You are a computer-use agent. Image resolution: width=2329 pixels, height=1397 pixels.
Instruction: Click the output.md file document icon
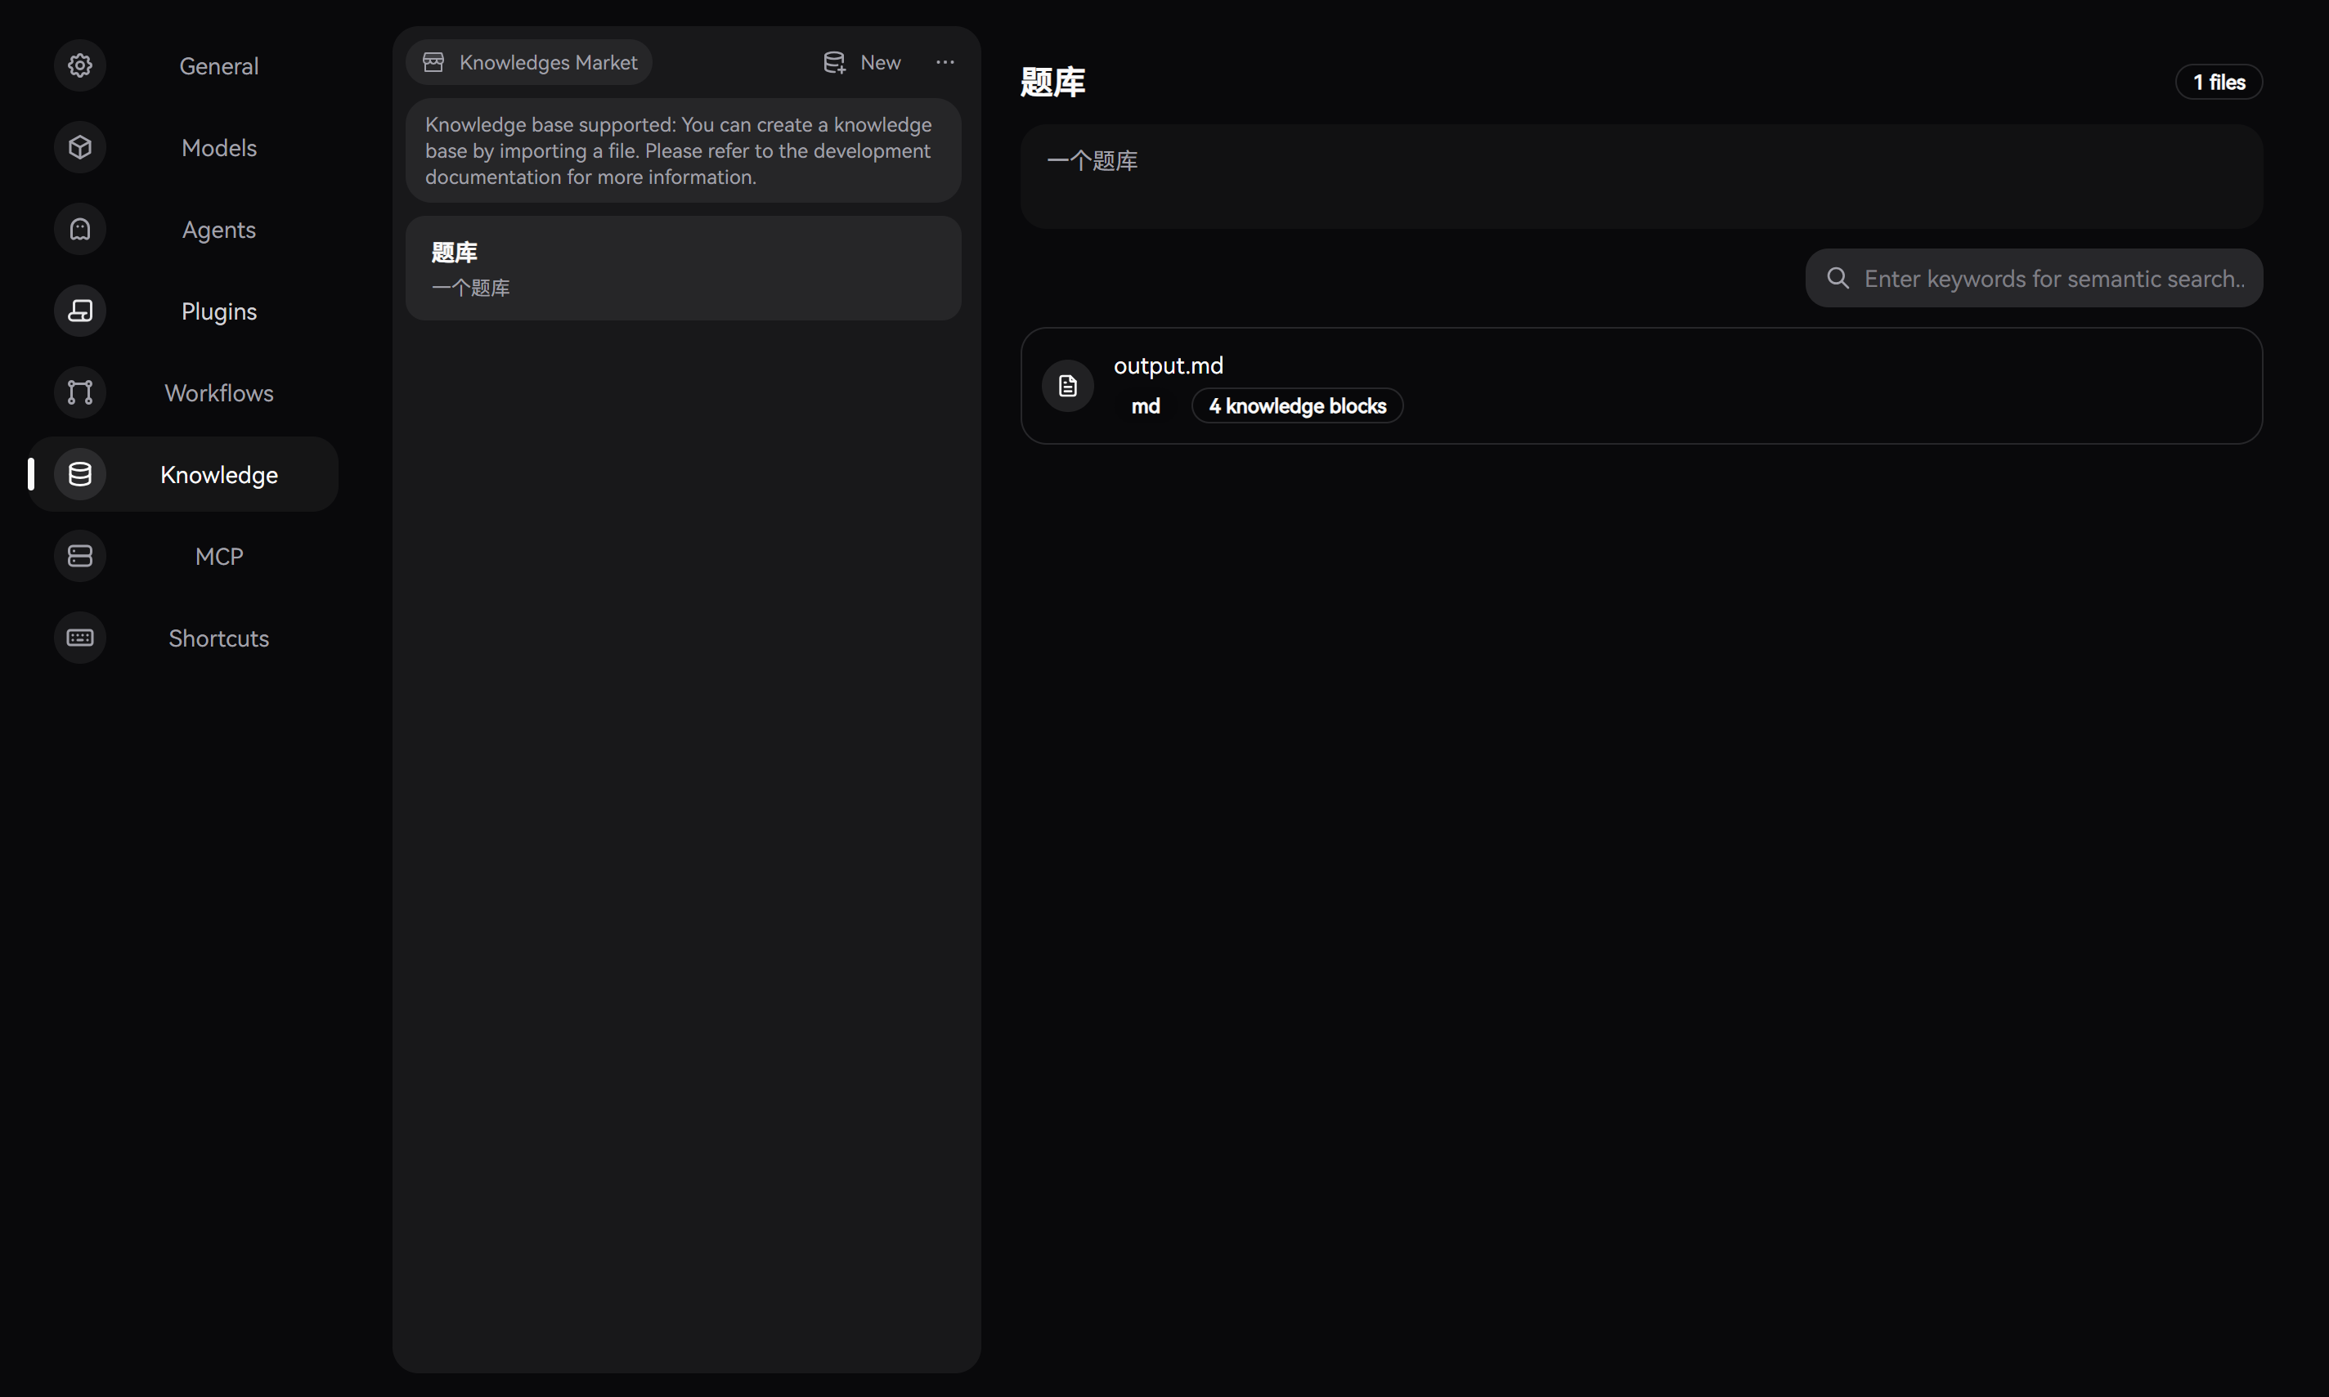pyautogui.click(x=1067, y=386)
